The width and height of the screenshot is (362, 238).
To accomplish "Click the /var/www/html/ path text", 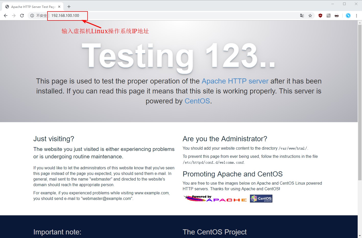I will coord(293,148).
